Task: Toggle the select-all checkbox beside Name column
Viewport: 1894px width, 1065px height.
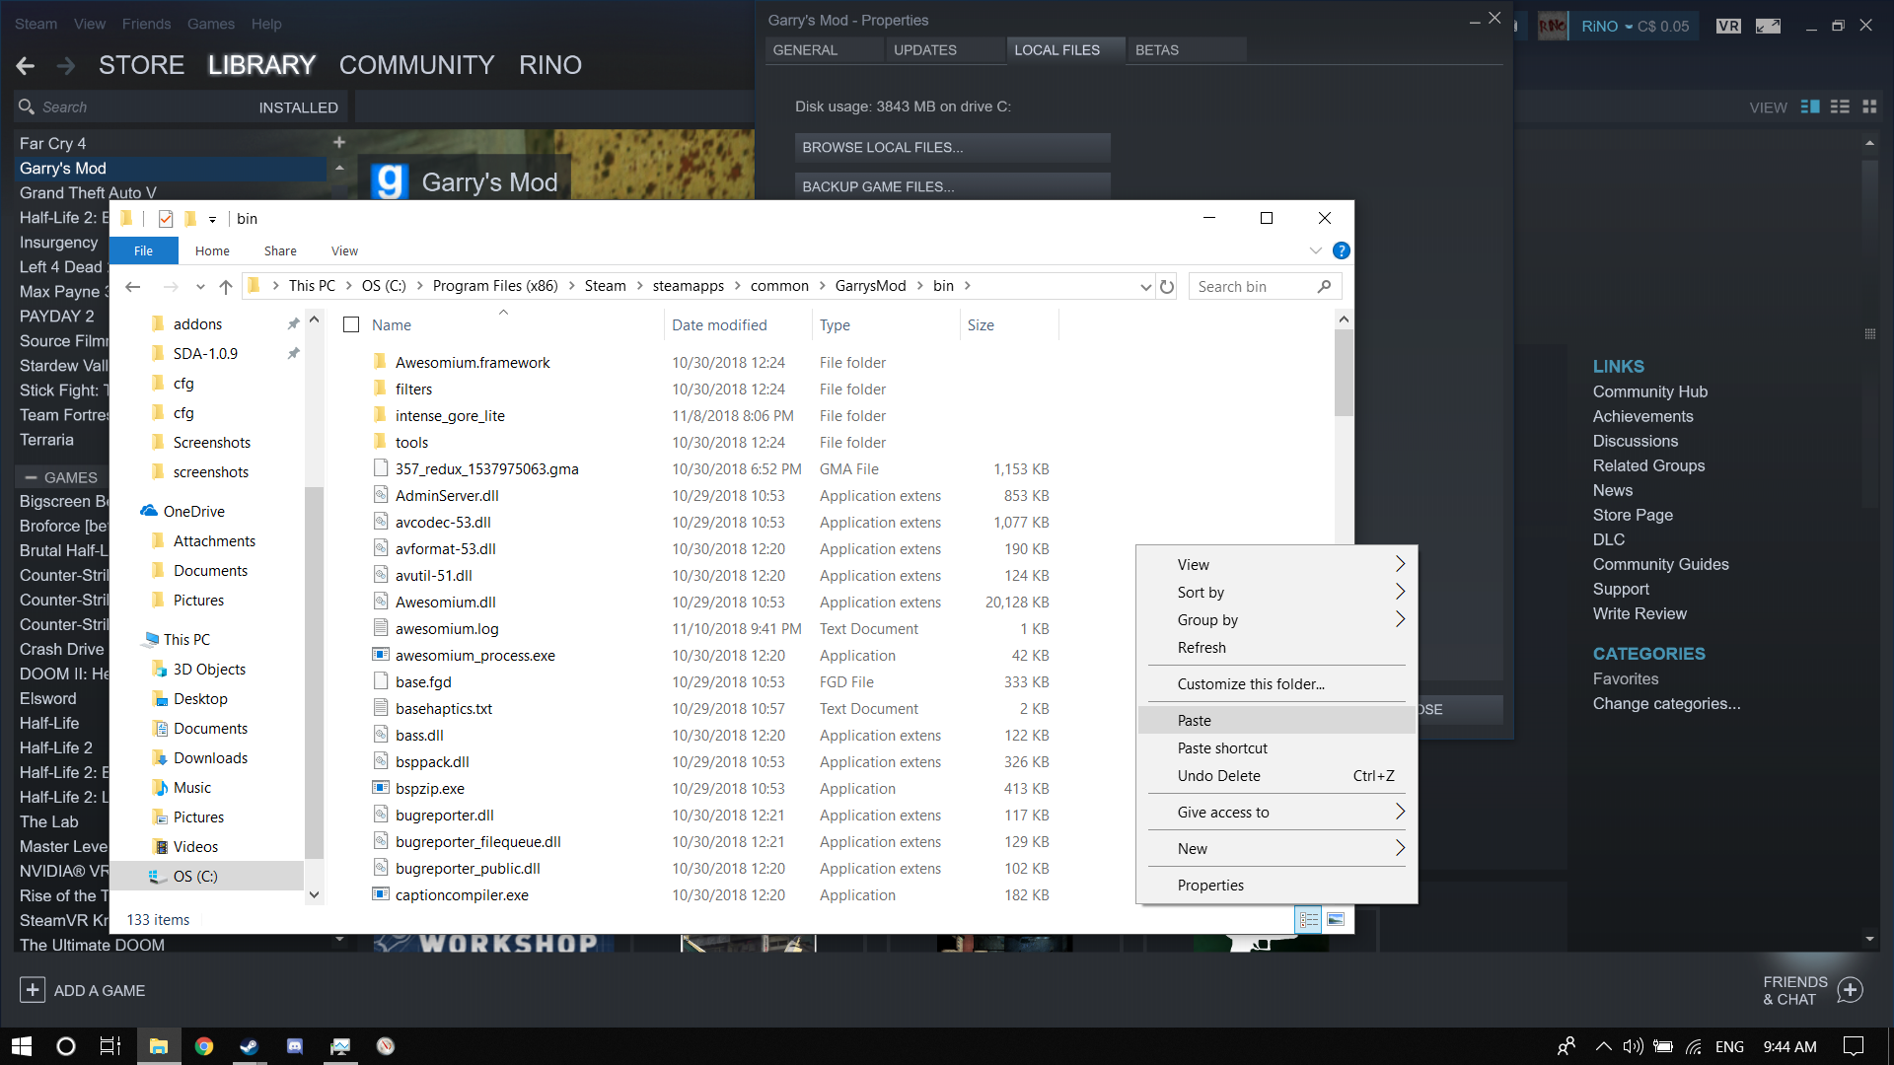Action: 351,324
